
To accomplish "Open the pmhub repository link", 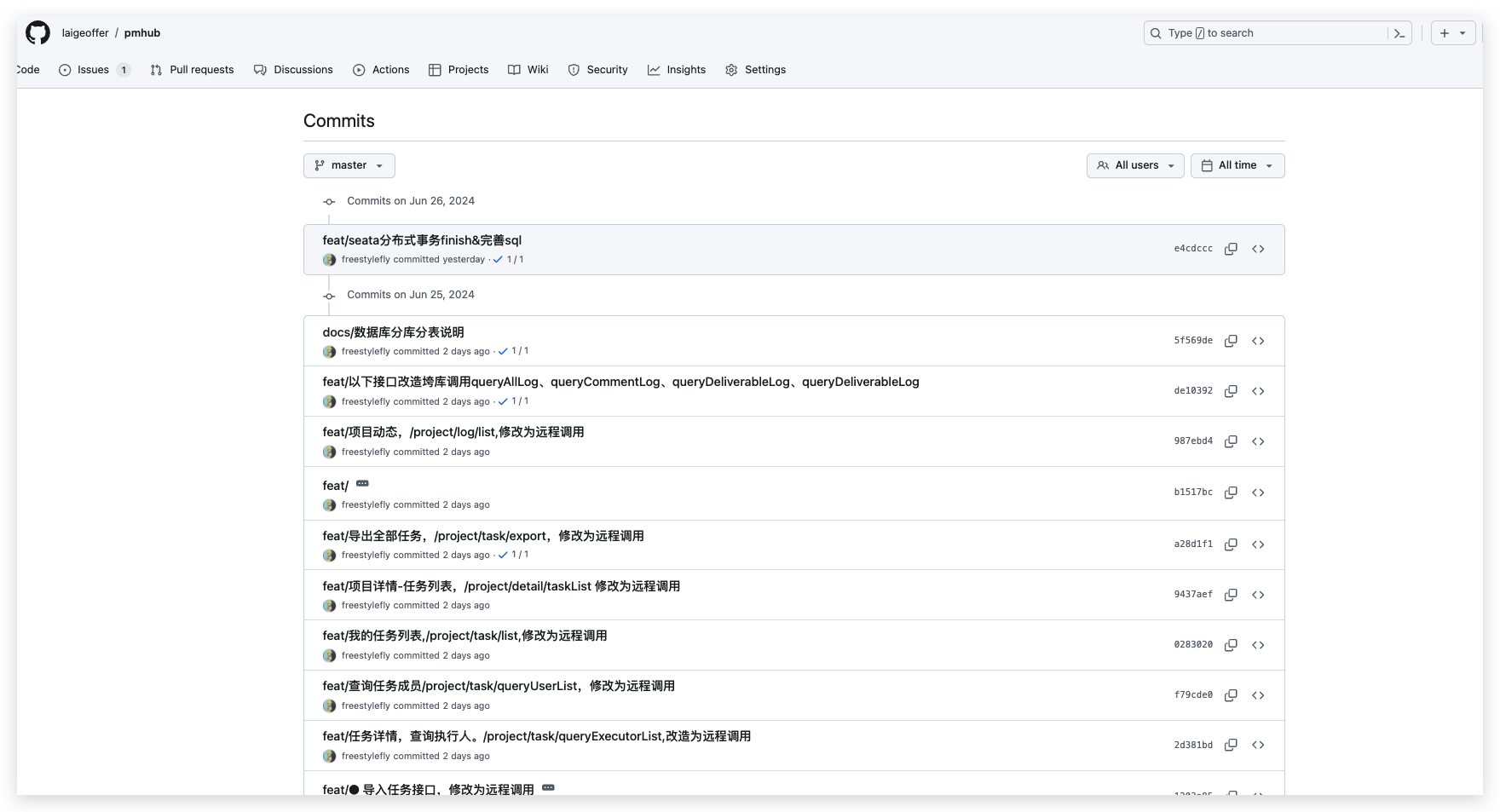I will point(142,33).
